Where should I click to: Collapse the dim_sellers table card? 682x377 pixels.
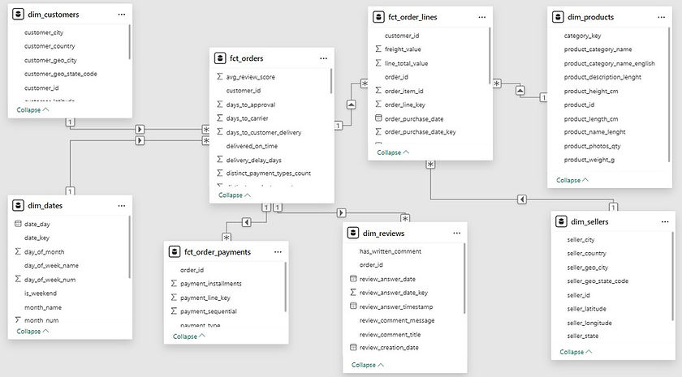coord(576,352)
